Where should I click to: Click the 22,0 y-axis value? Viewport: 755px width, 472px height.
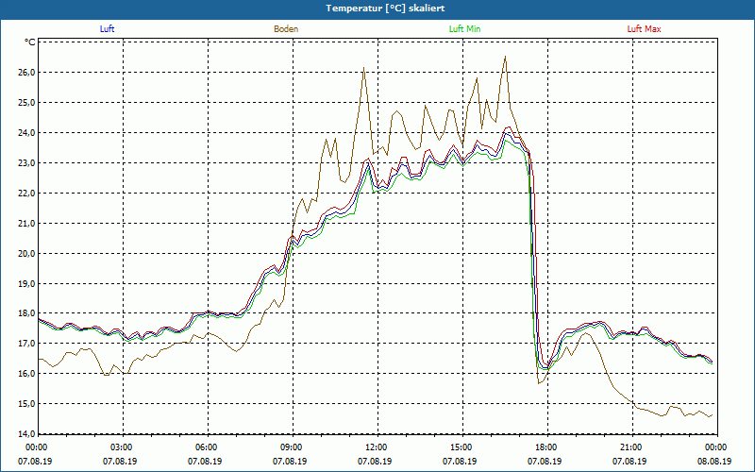27,194
